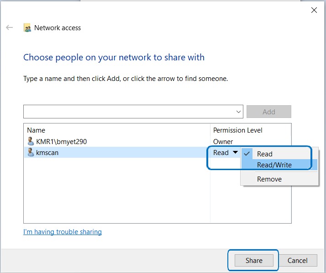Click the user icon beside KMR1\bmyet290
The image size is (326, 273).
31,141
